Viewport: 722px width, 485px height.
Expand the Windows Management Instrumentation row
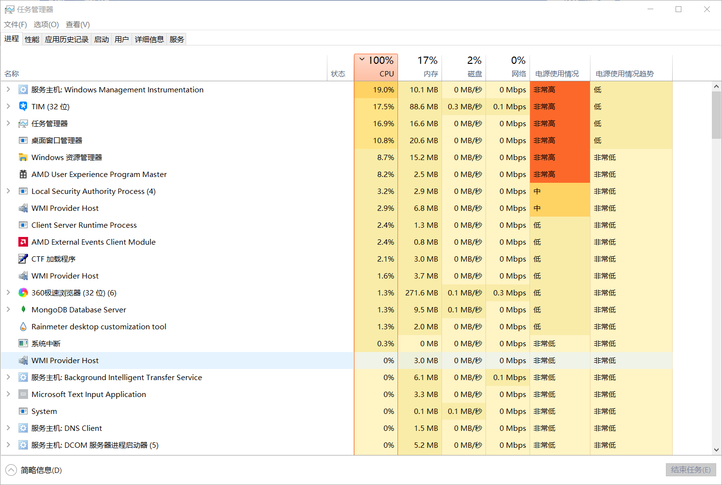click(x=8, y=89)
